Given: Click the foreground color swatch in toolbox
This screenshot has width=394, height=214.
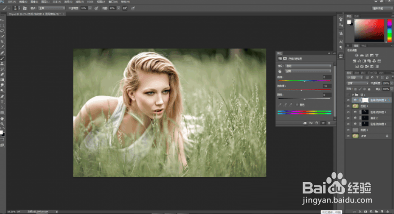Looking at the screenshot, I should pos(1,132).
